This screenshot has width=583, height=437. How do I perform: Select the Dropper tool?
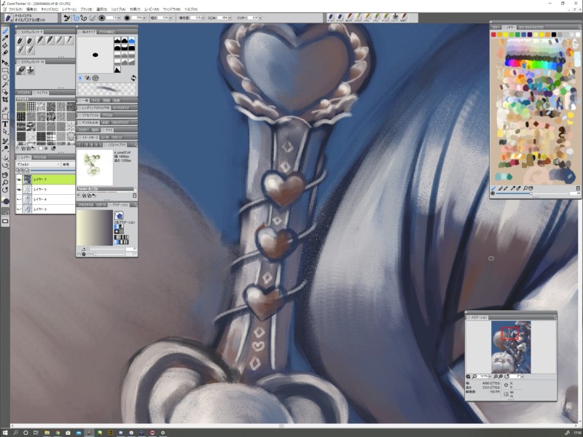[x=5, y=39]
